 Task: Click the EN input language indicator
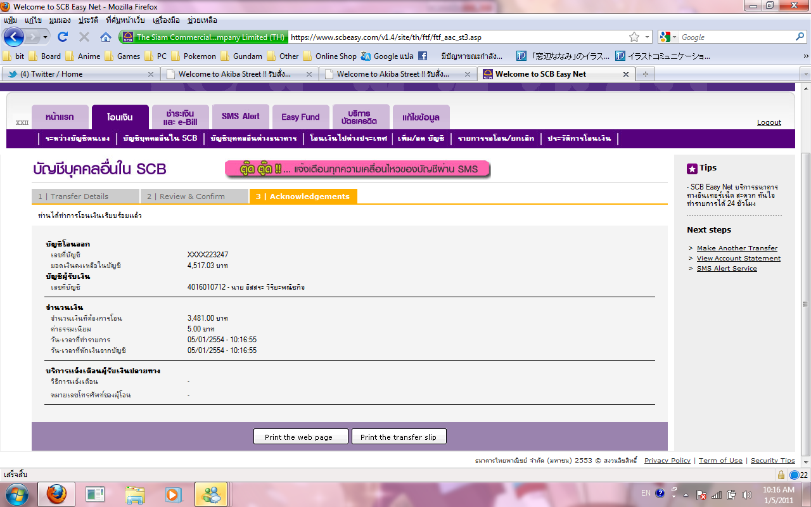point(646,493)
